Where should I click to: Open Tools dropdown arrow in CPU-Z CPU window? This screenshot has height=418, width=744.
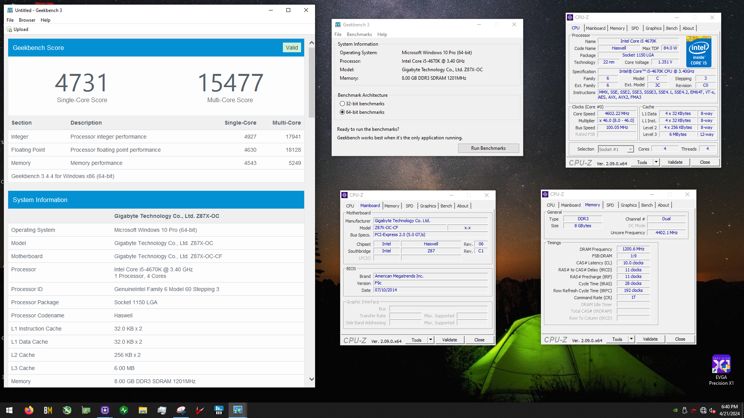pyautogui.click(x=656, y=163)
